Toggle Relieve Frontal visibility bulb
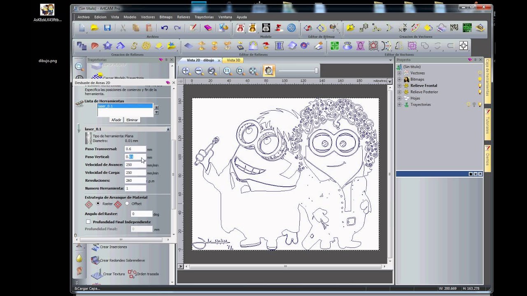This screenshot has height=296, width=527. (480, 86)
